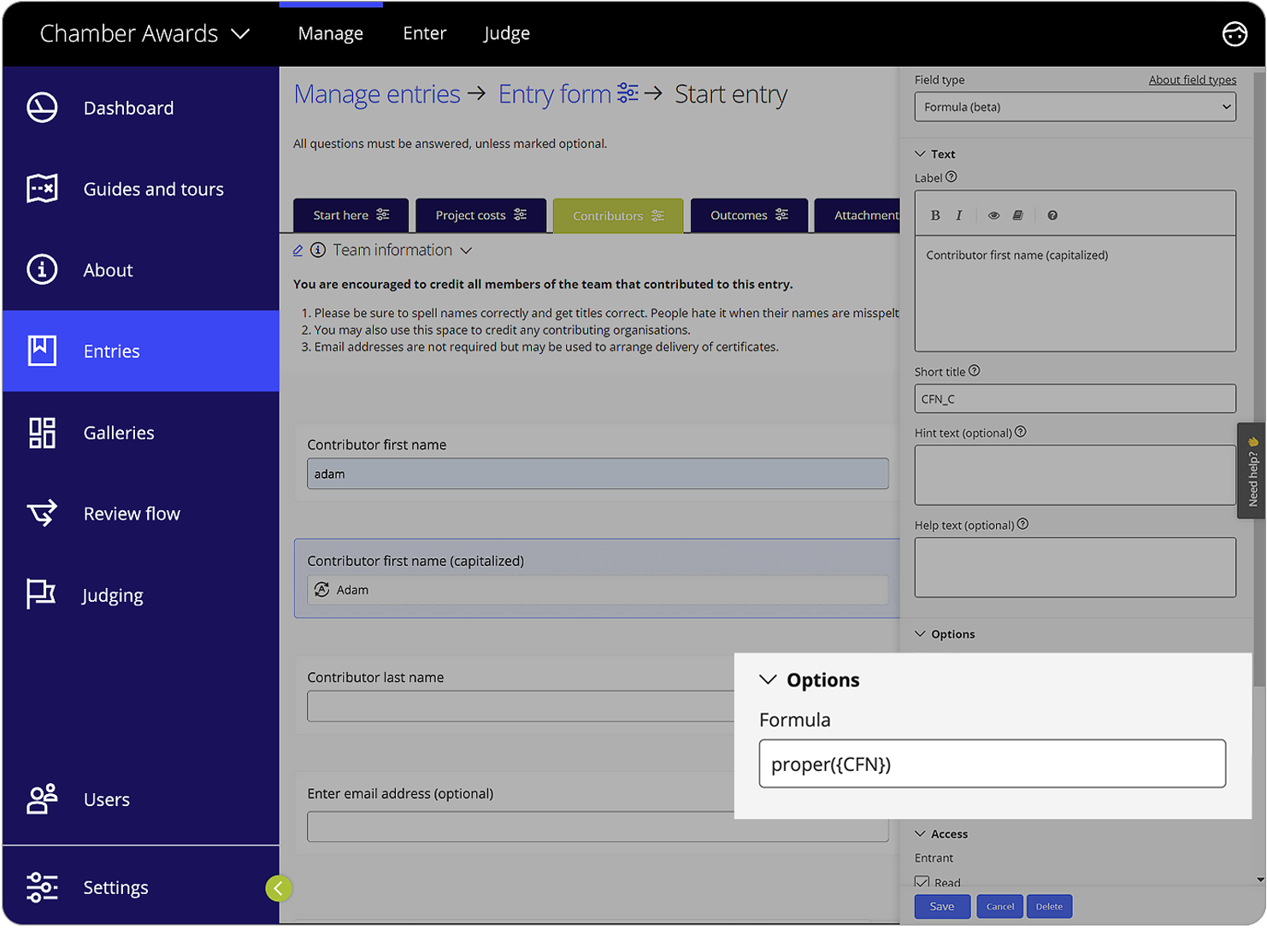Viewport: 1267px width, 930px height.
Task: Toggle bold formatting in the Label editor
Action: click(935, 215)
